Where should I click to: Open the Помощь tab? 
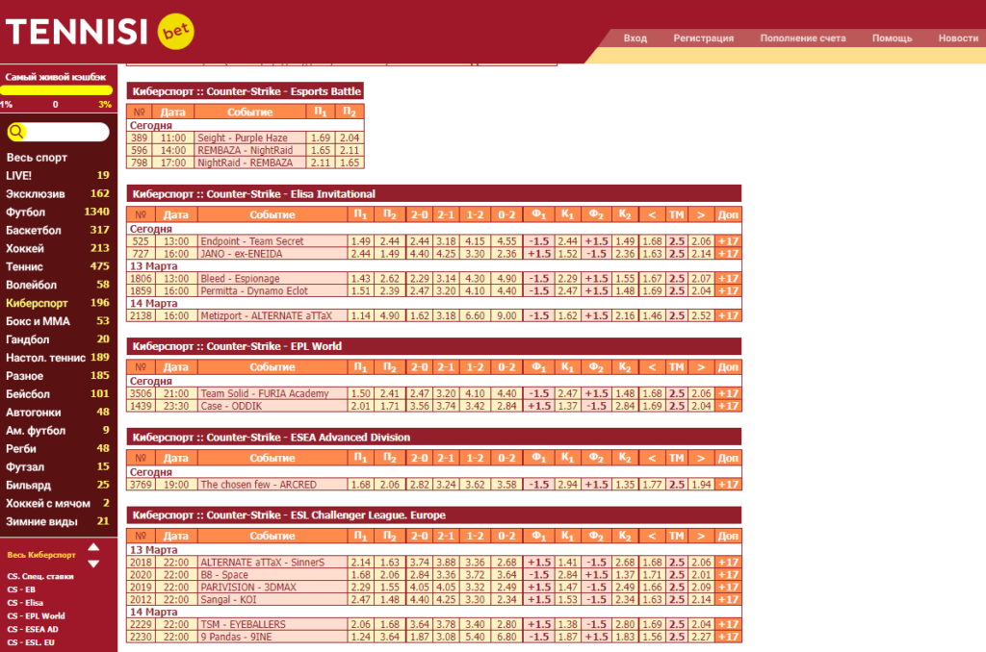point(892,38)
